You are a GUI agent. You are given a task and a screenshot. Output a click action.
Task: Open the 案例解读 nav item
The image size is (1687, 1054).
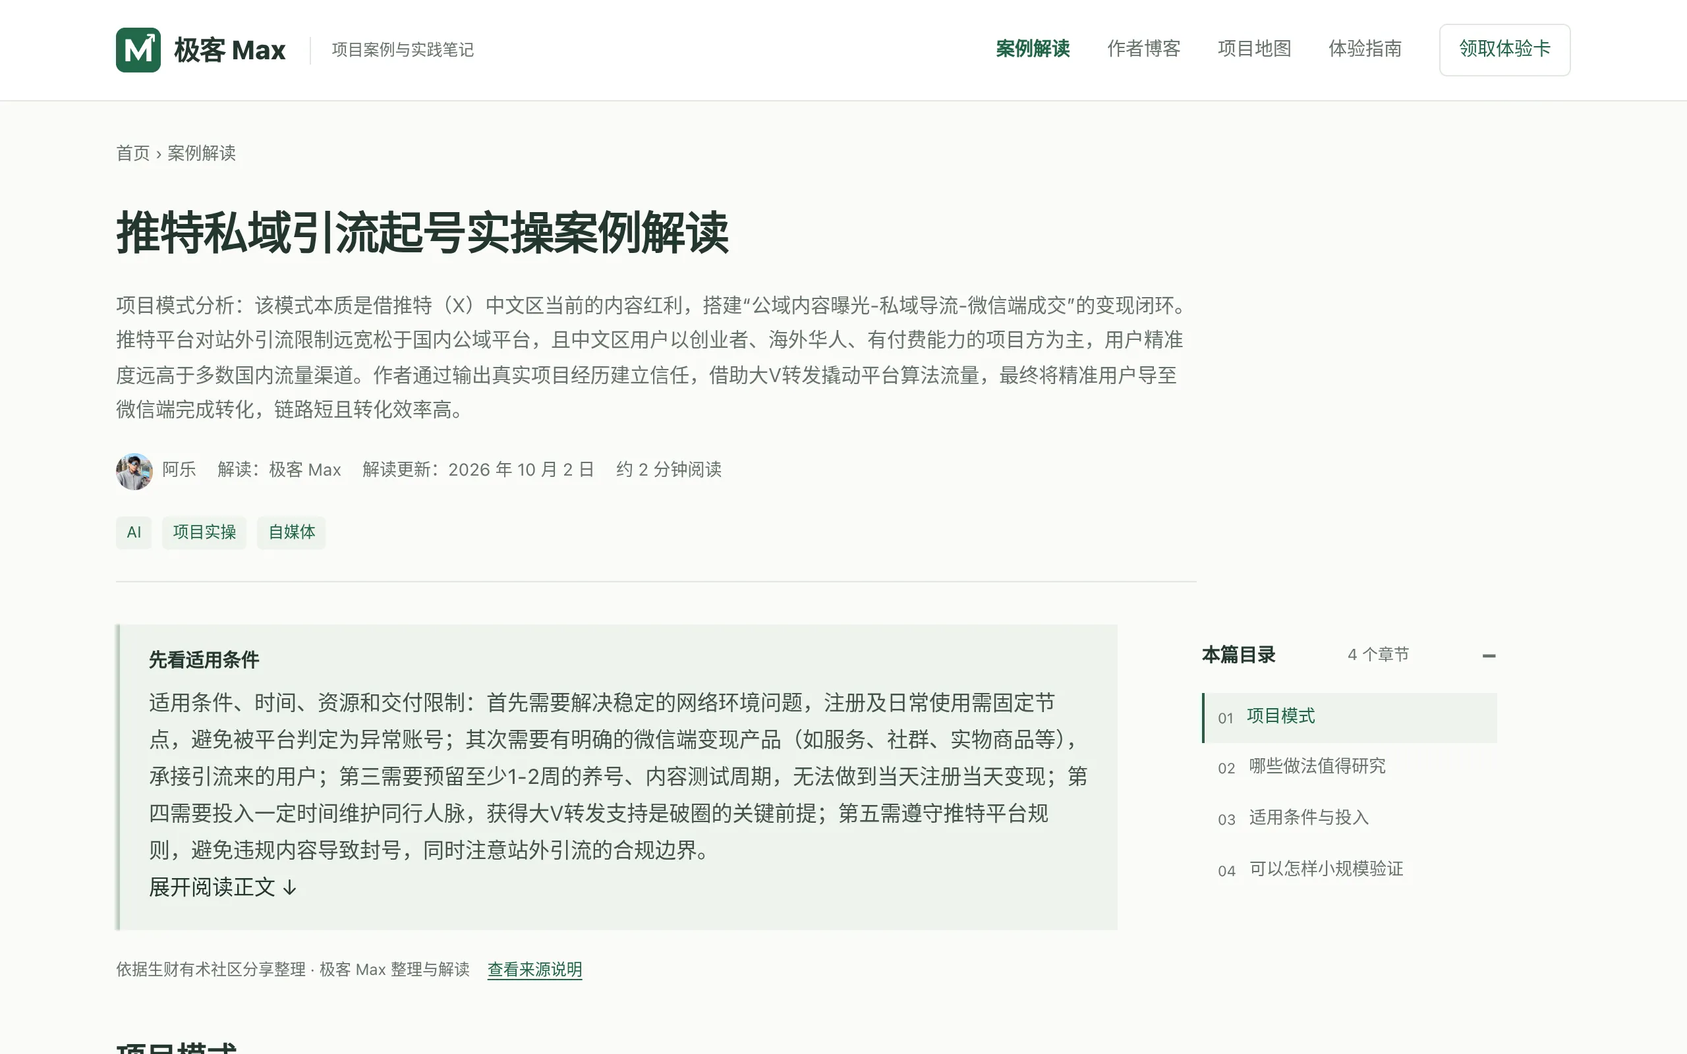[x=1033, y=49]
